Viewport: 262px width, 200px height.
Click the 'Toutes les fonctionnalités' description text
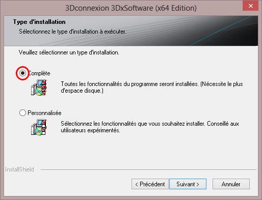click(152, 87)
